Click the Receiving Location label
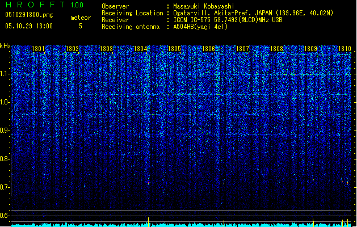 pos(132,13)
